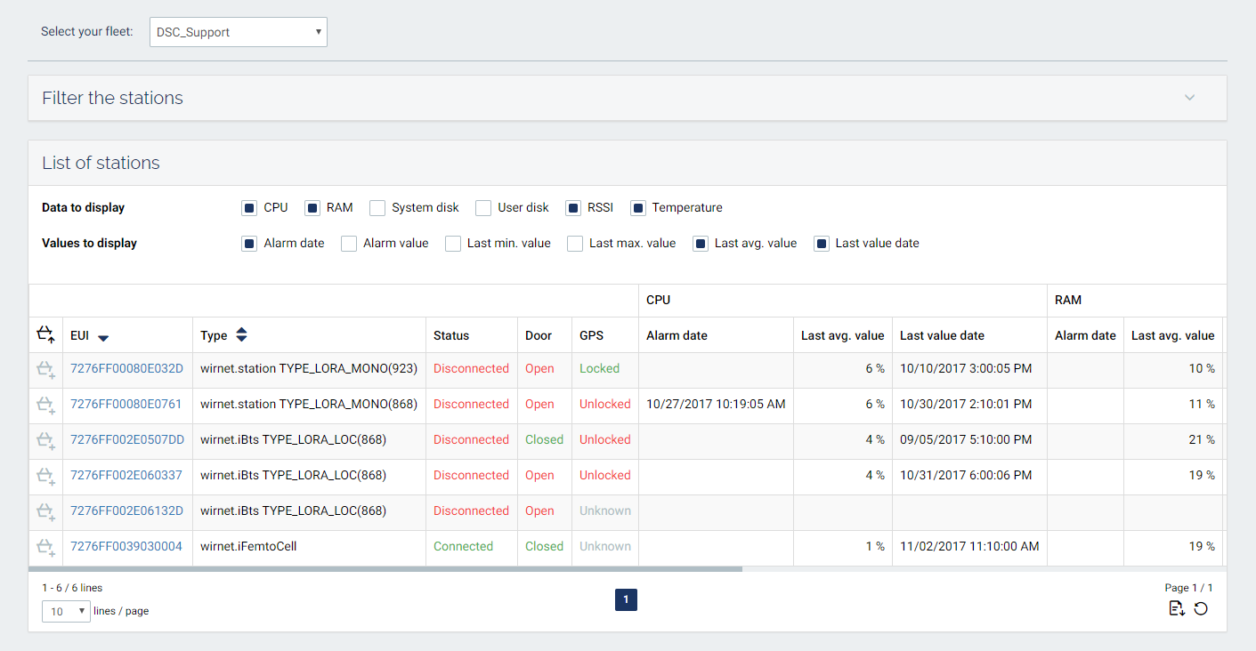Click the refresh list icon
The width and height of the screenshot is (1256, 651).
coord(1201,608)
